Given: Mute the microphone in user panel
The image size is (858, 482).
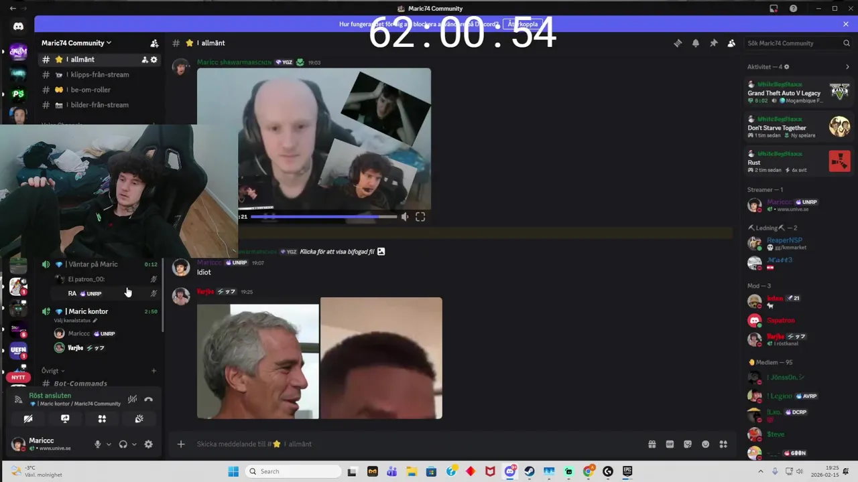Looking at the screenshot, I should [97, 444].
